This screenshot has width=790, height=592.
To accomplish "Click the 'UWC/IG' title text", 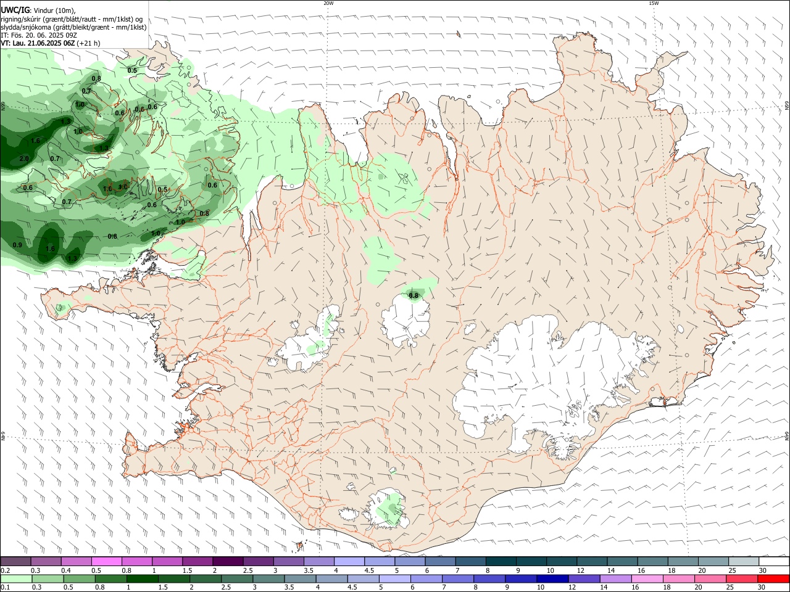I will click(15, 10).
